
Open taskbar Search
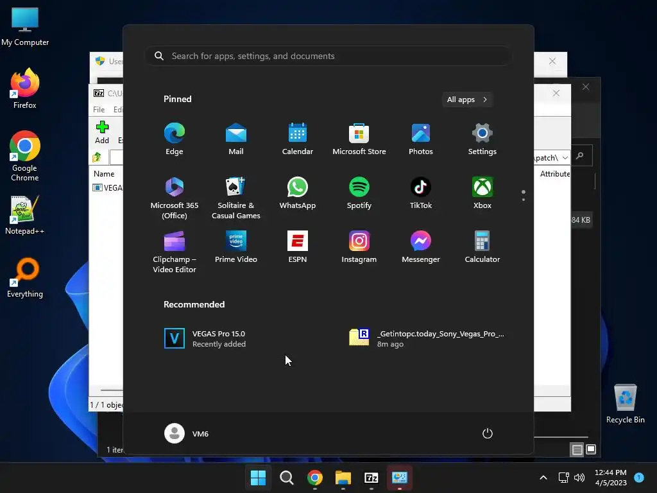[287, 478]
